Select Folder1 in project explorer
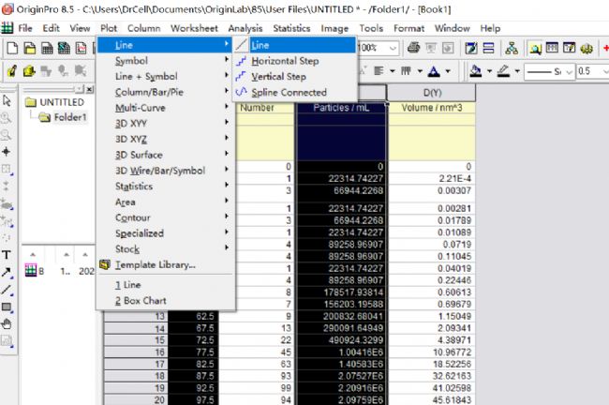The height and width of the screenshot is (405, 609). pyautogui.click(x=68, y=117)
